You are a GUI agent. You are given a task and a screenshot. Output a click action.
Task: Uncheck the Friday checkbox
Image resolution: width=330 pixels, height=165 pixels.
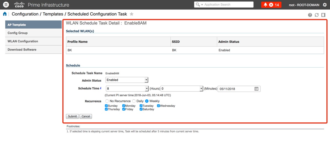point(124,109)
